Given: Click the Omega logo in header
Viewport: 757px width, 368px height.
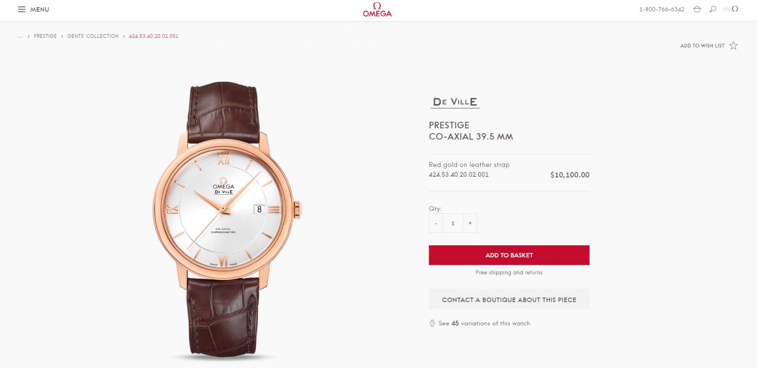Looking at the screenshot, I should pos(377,9).
